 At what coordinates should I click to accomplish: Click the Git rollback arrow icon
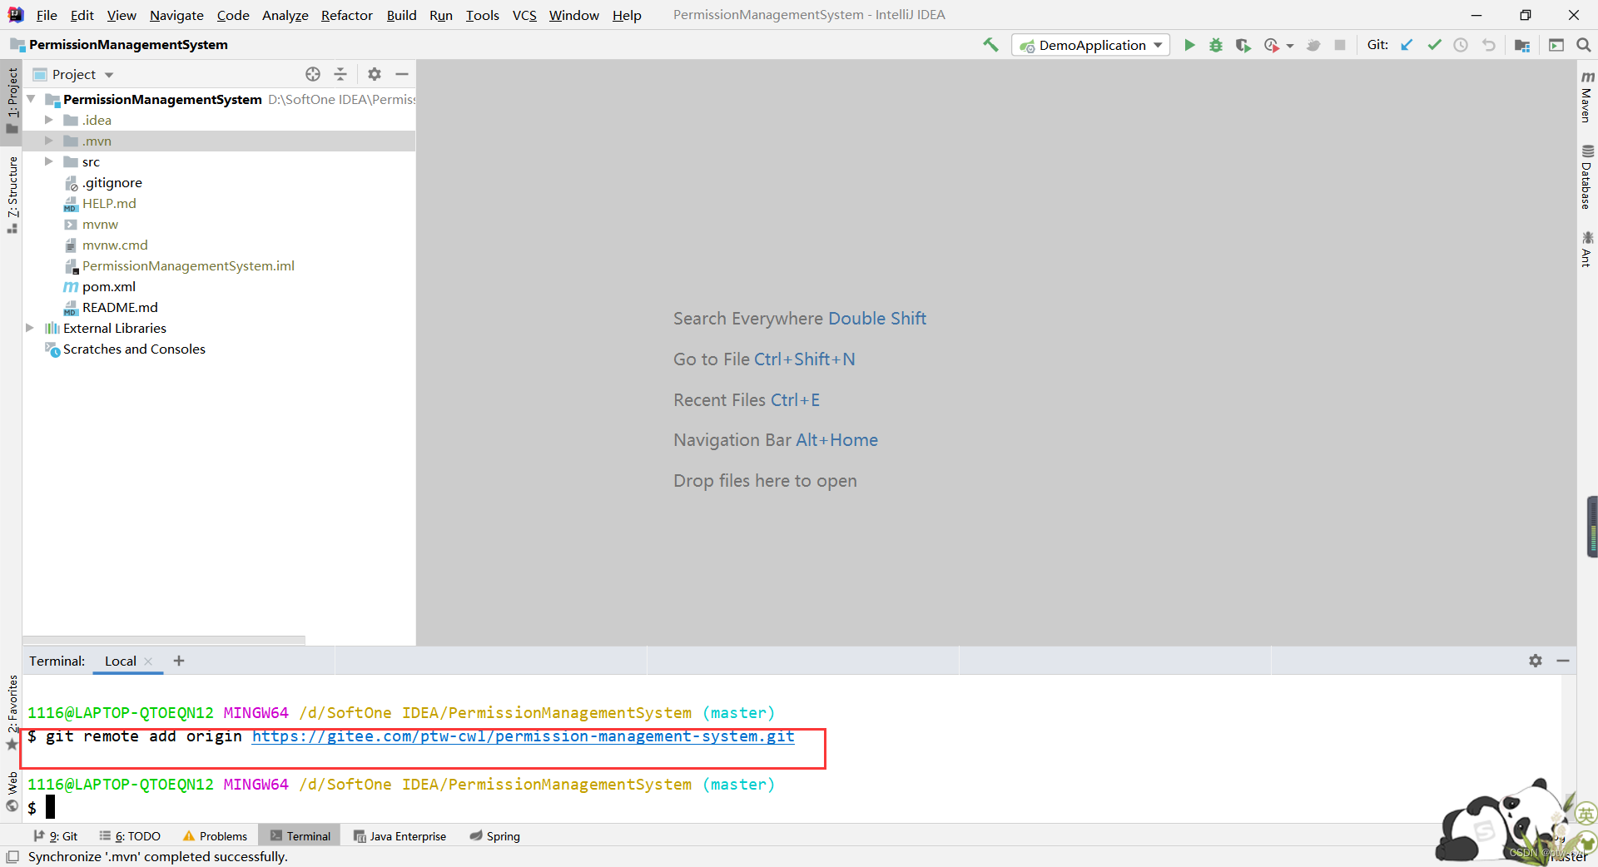[1488, 45]
